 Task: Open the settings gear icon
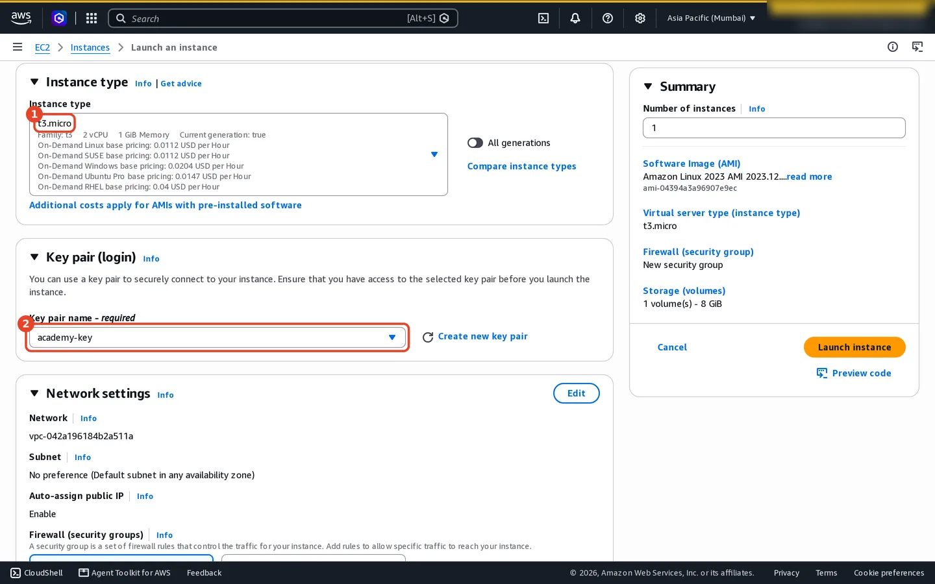point(640,18)
